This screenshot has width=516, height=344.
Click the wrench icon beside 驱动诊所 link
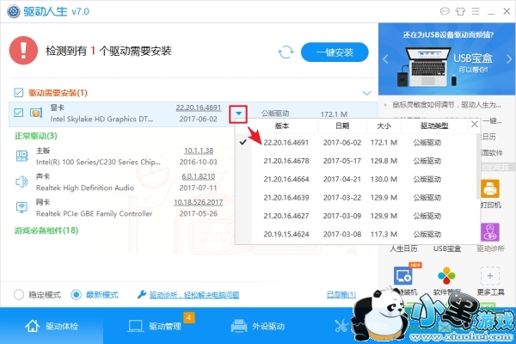coord(142,294)
